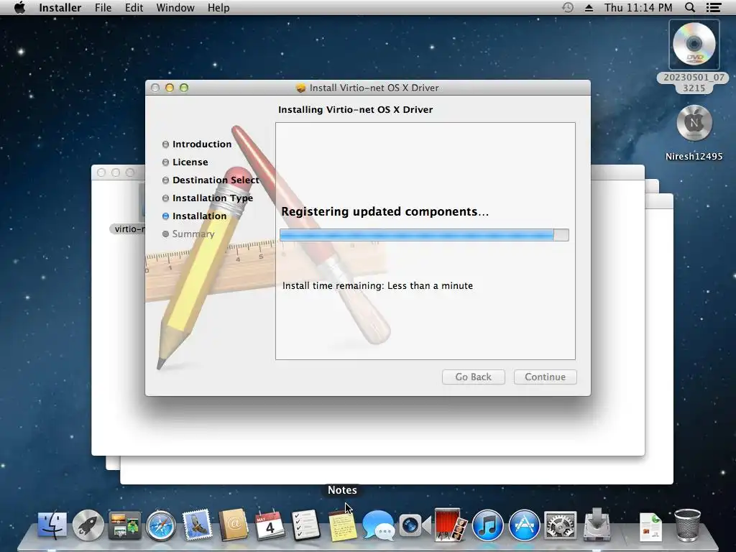This screenshot has width=736, height=552.
Task: Minimize the installer window yellow button
Action: (x=170, y=88)
